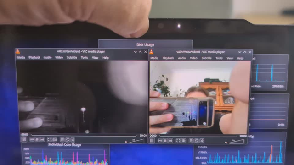294x165 pixels.
Task: Pause playback in the video0 VLC window
Action: (152, 141)
